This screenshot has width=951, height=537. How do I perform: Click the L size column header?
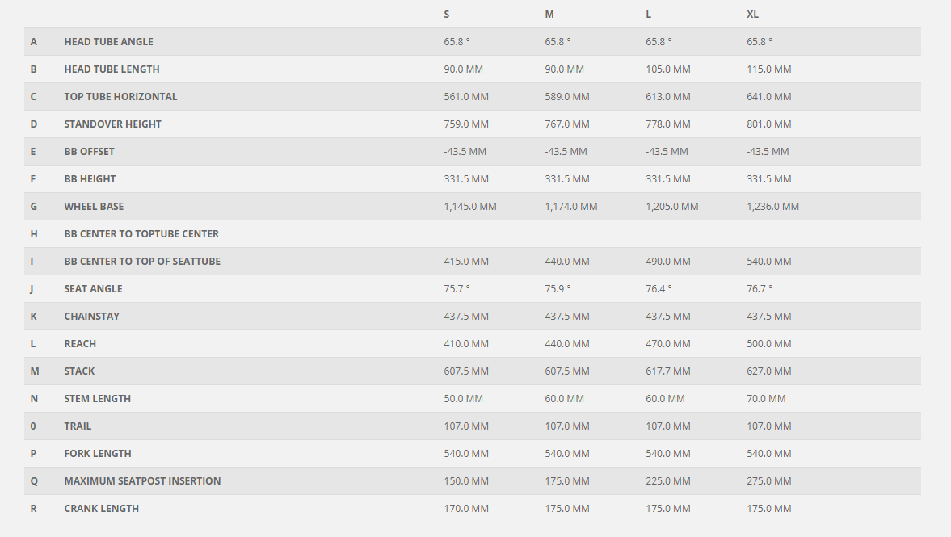649,15
